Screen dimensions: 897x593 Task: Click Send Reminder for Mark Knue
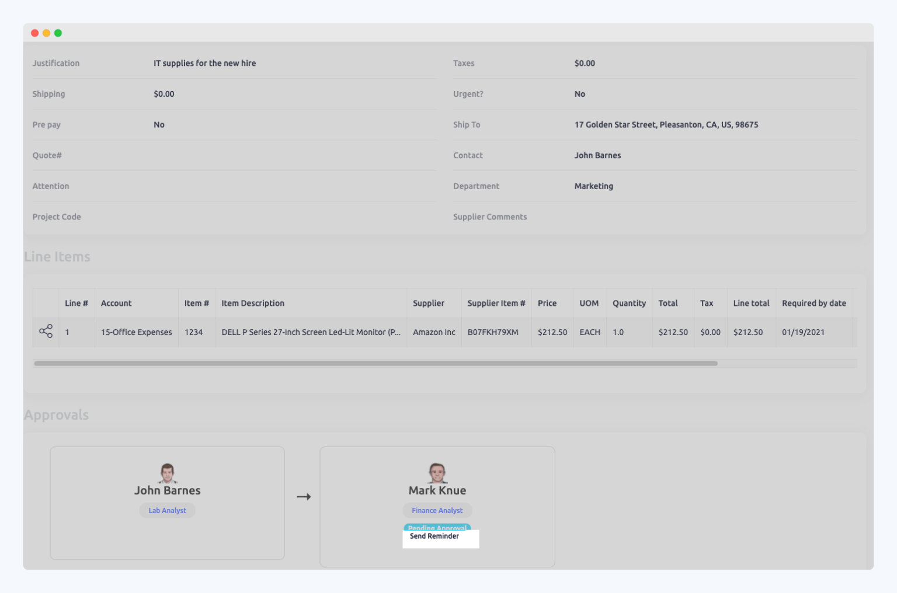[440, 536]
